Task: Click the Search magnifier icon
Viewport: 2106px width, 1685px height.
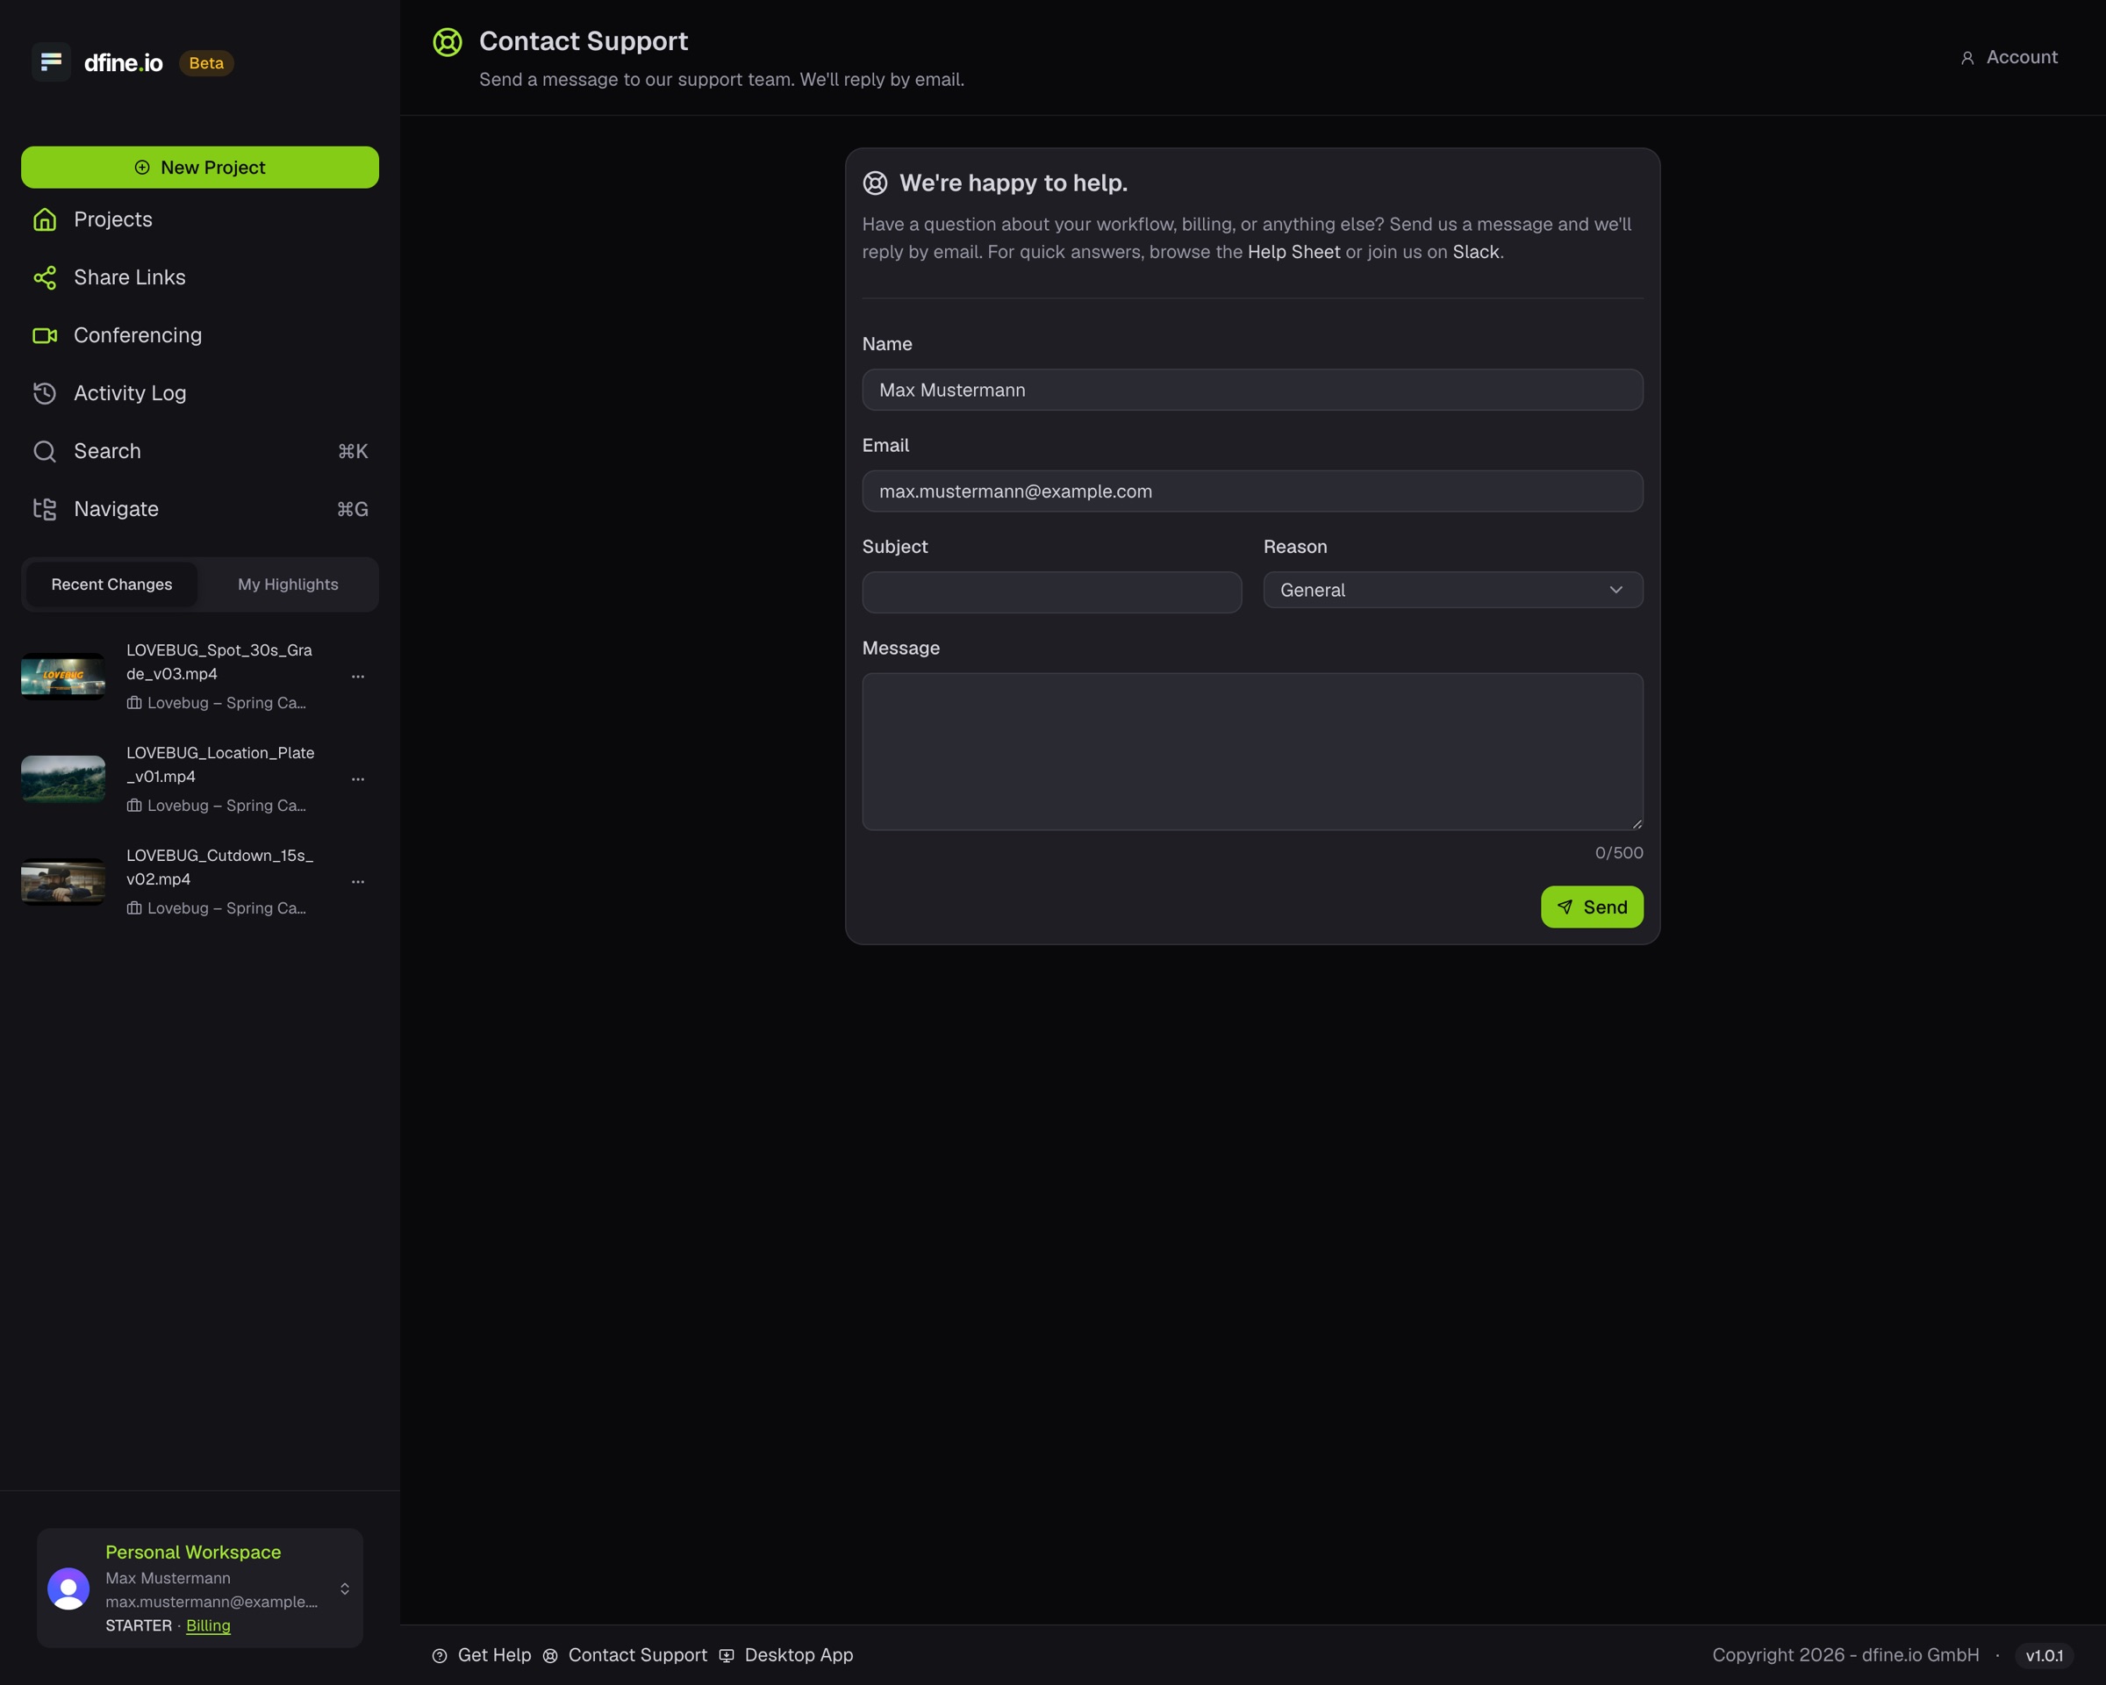Action: (x=45, y=451)
